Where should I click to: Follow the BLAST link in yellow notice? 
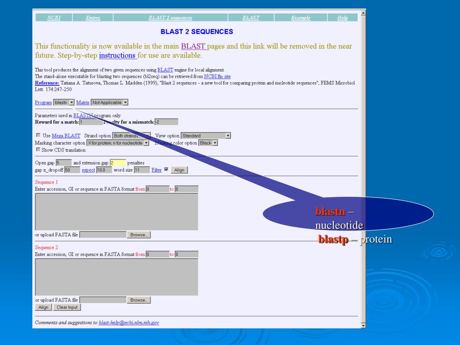(193, 46)
